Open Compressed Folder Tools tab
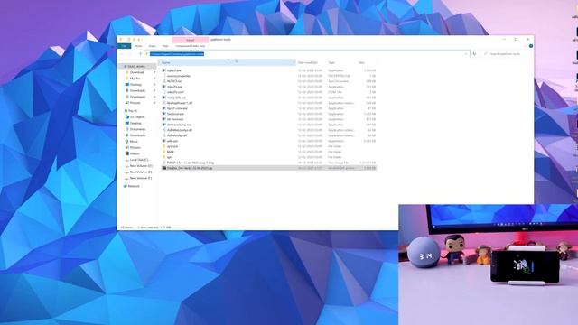 pos(191,46)
